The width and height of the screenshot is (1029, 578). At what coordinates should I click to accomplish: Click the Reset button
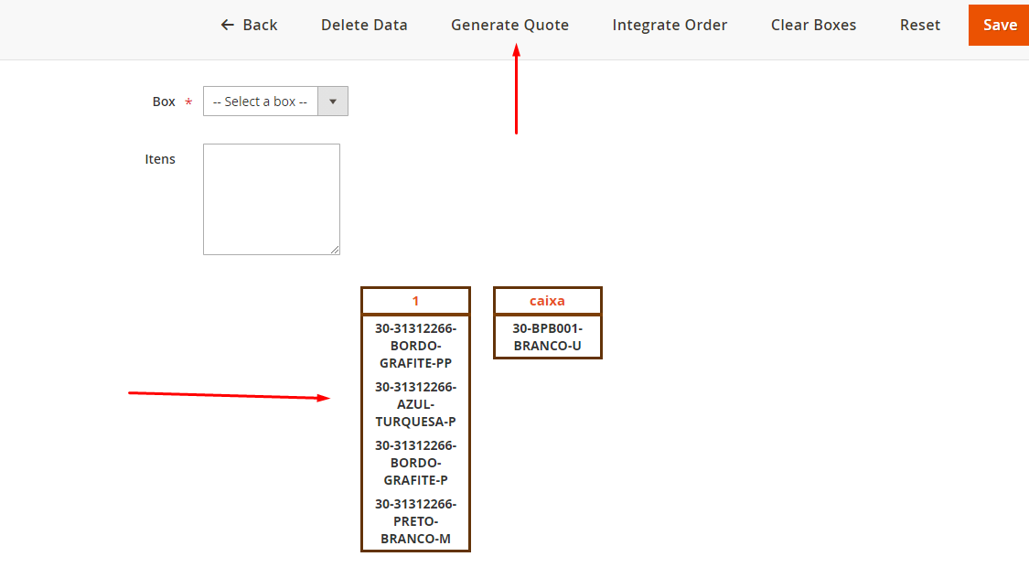(919, 26)
